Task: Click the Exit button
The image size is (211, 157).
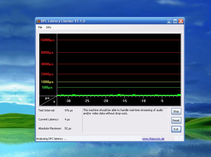Action: [176, 129]
